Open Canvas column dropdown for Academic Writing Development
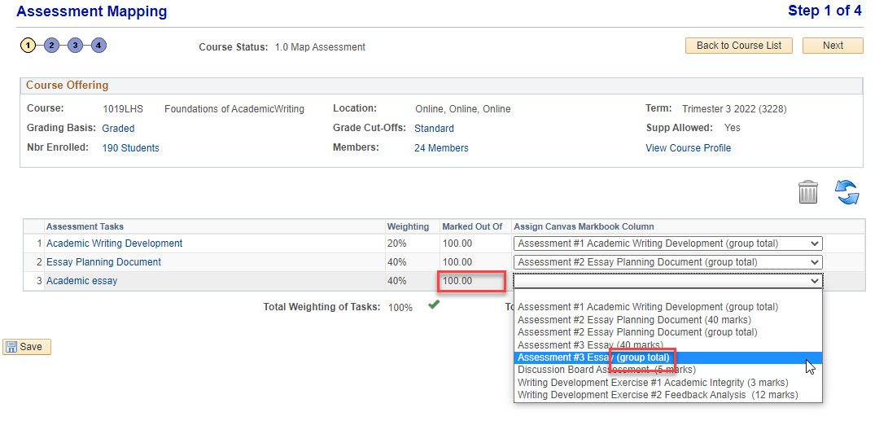The height and width of the screenshot is (421, 888). click(x=667, y=243)
